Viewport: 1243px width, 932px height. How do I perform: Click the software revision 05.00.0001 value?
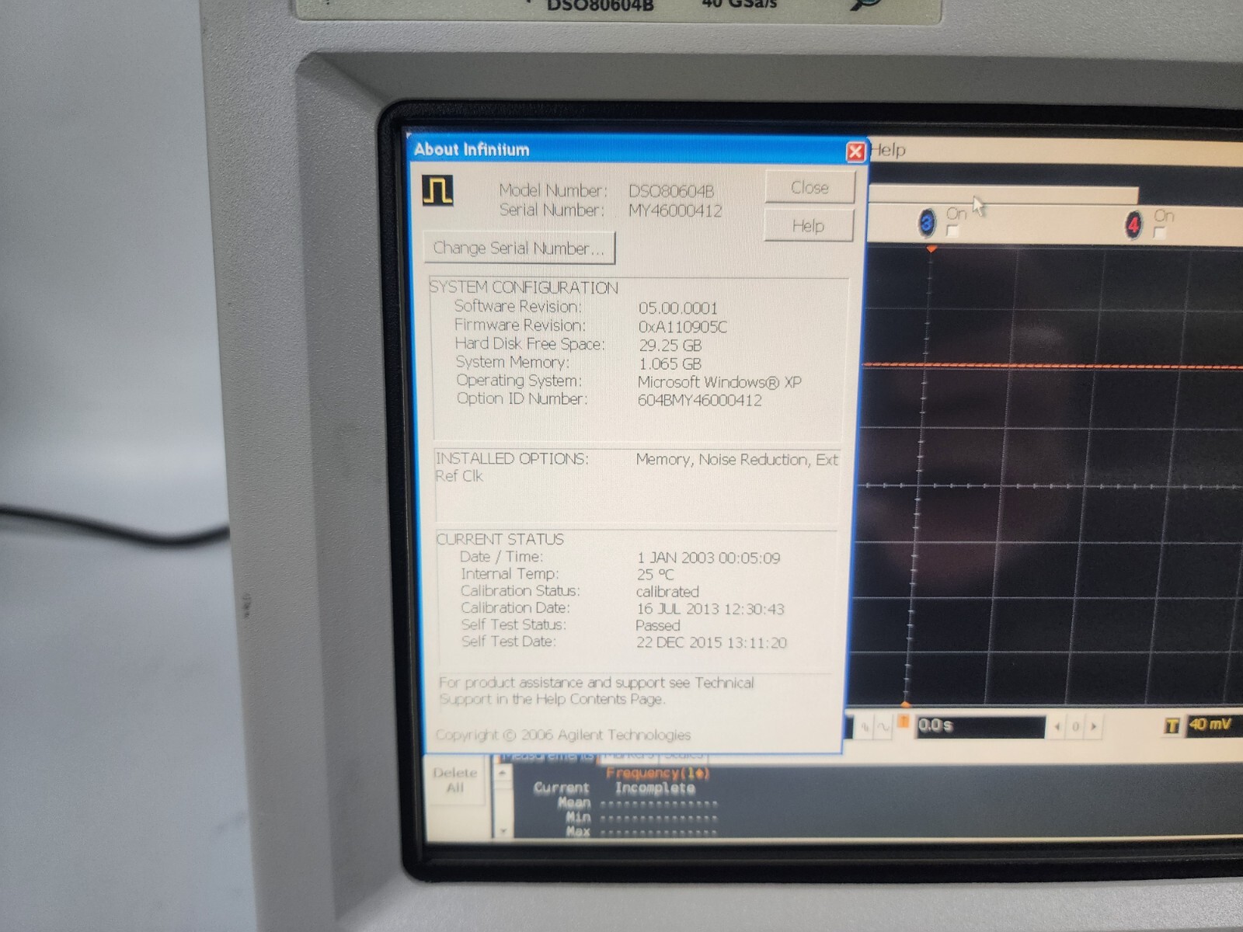tap(678, 308)
